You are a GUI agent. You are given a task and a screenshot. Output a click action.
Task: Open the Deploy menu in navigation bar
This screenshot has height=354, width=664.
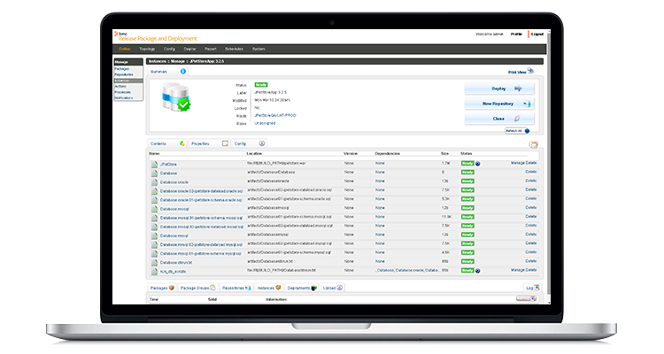pyautogui.click(x=189, y=50)
